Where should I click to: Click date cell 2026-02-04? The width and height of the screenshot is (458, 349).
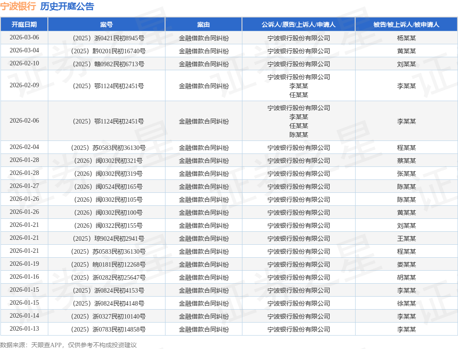[x=24, y=147]
